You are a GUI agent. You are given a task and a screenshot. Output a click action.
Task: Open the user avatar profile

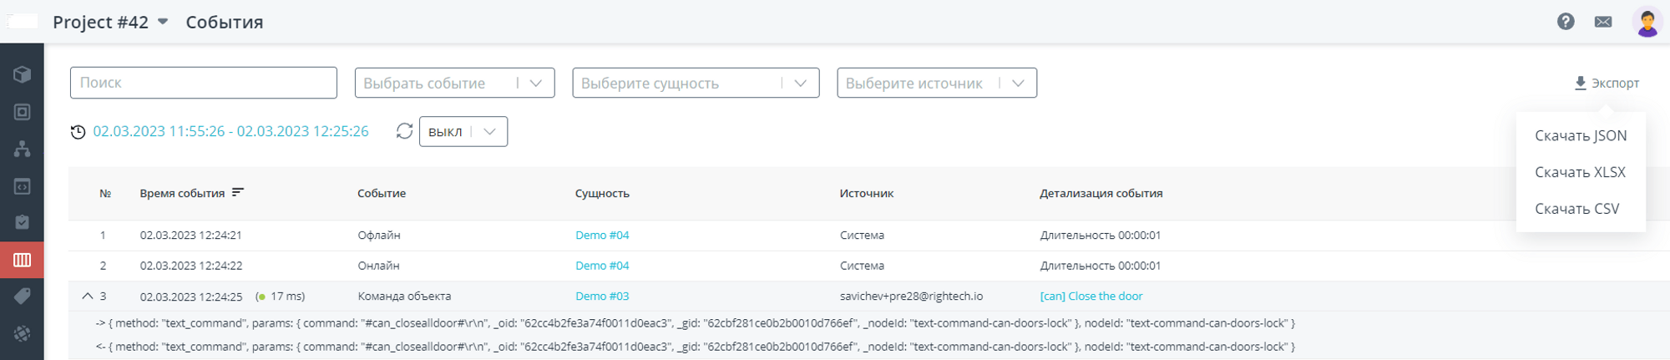1647,22
